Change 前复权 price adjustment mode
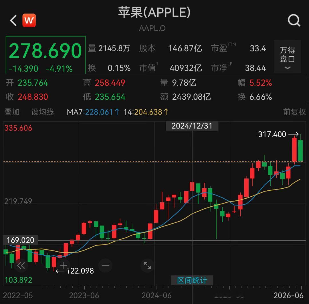 [x=294, y=112]
